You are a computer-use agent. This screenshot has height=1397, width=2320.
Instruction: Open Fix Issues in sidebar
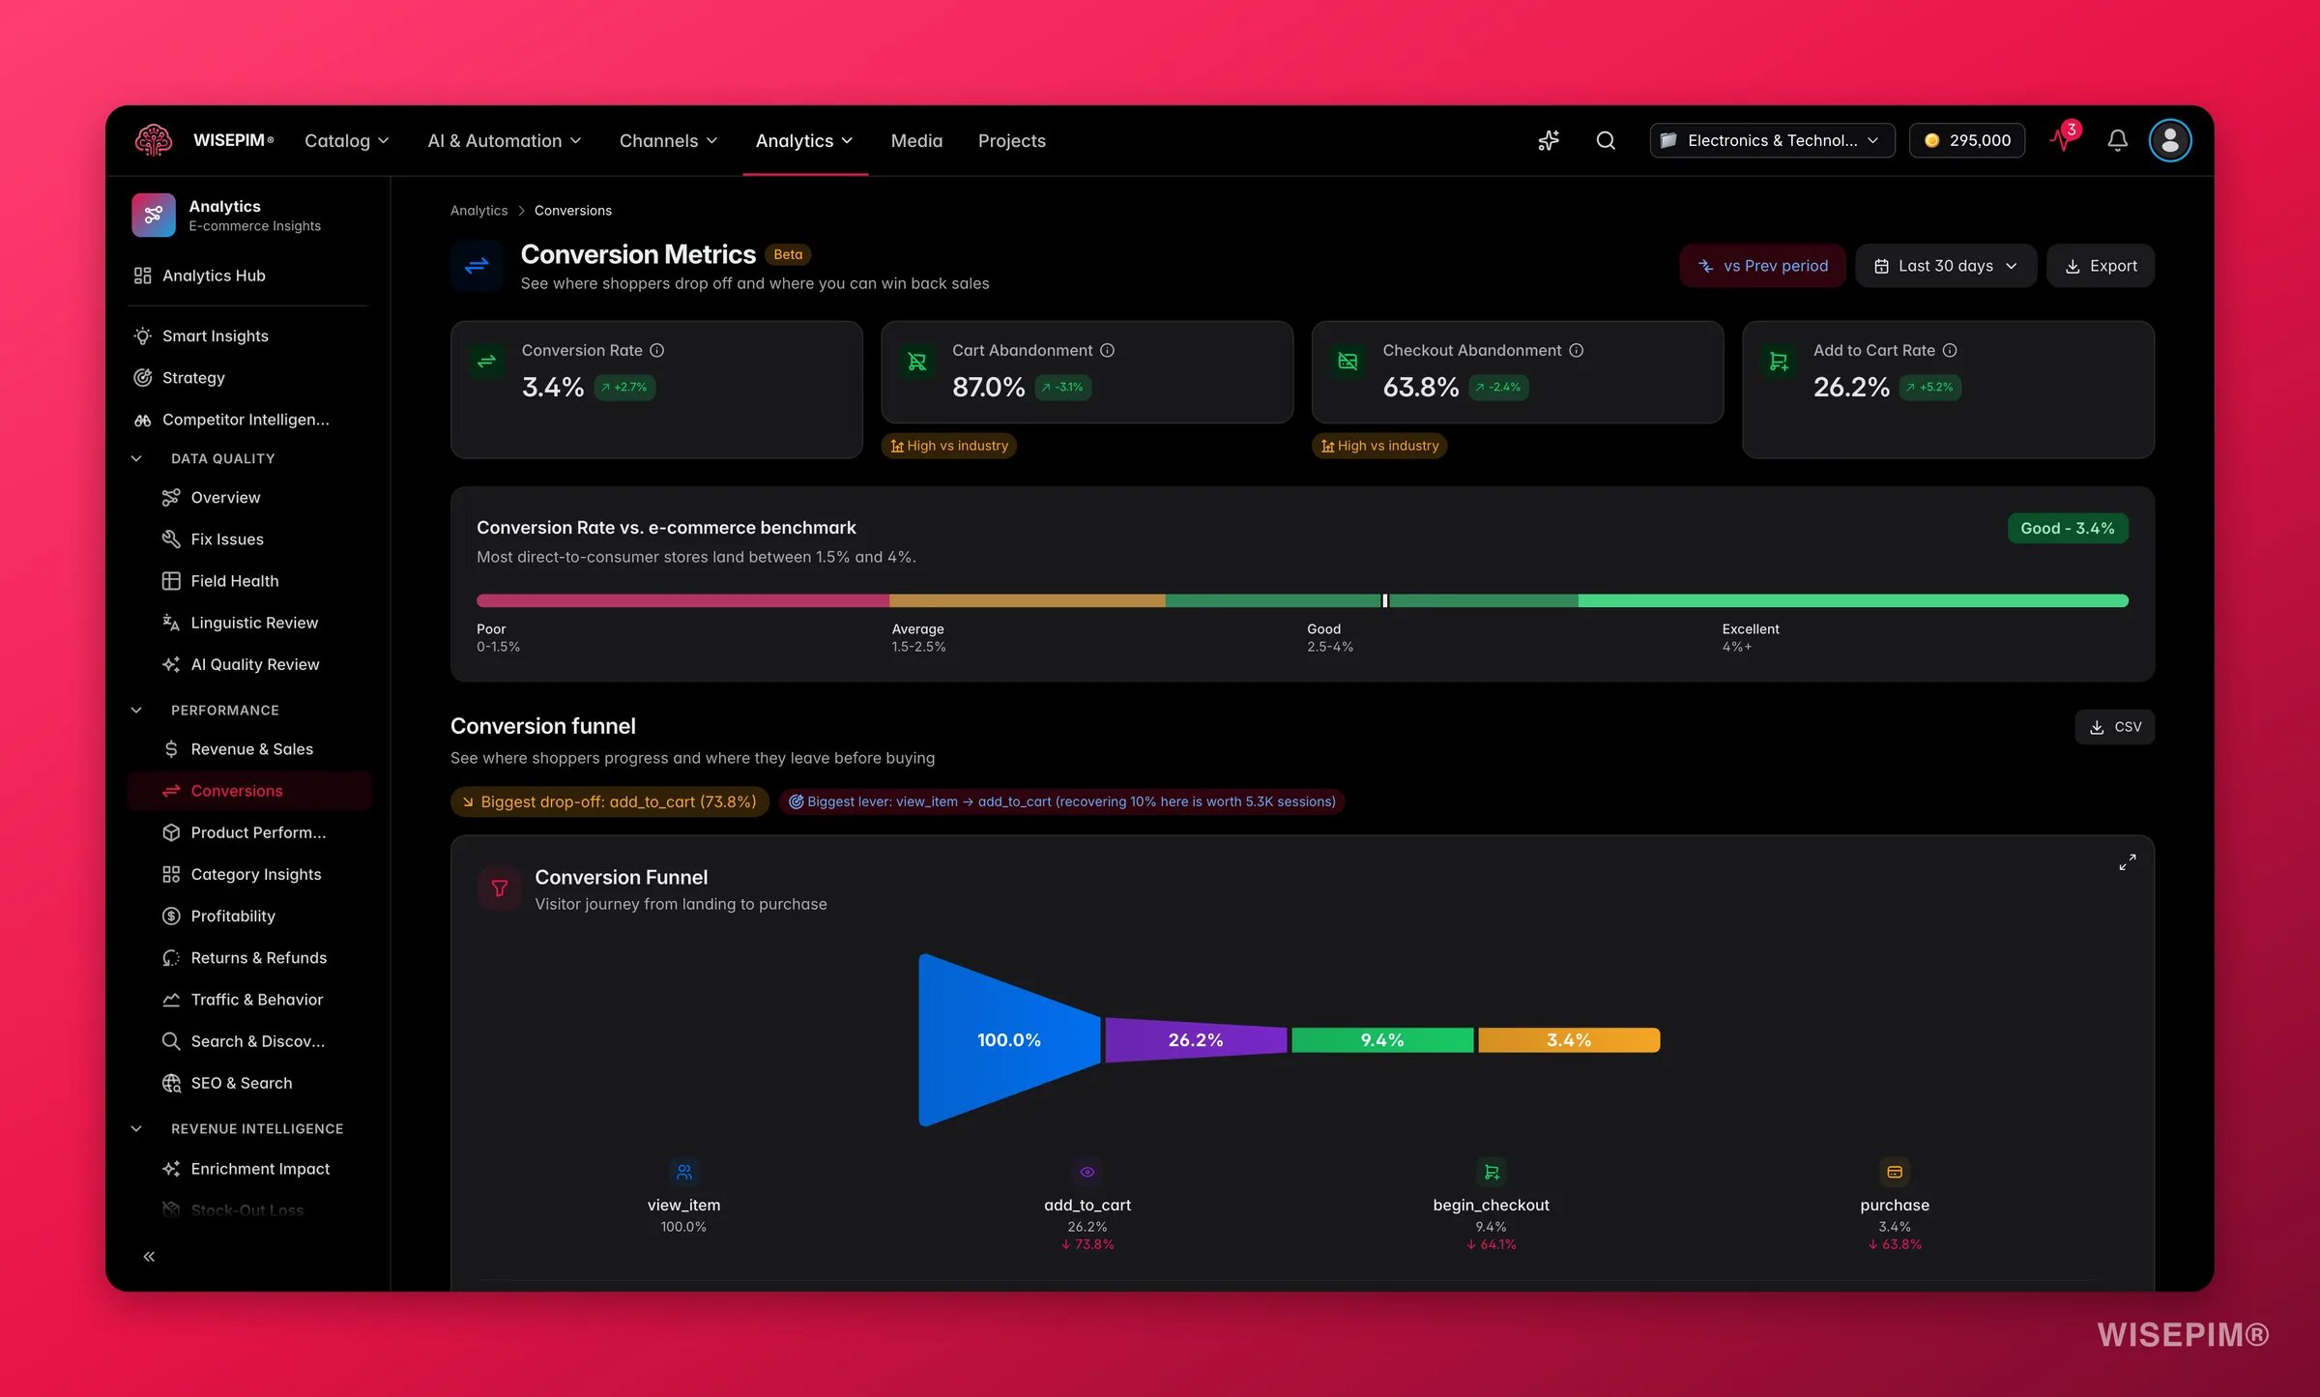click(x=248, y=539)
